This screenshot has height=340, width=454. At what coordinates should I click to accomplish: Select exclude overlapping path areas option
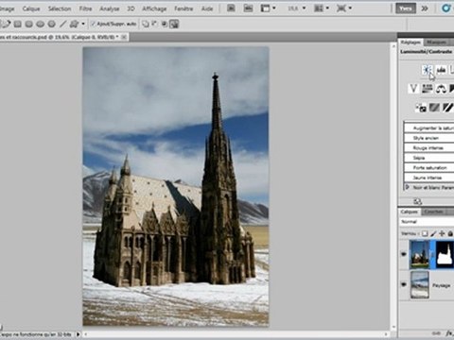coord(174,24)
